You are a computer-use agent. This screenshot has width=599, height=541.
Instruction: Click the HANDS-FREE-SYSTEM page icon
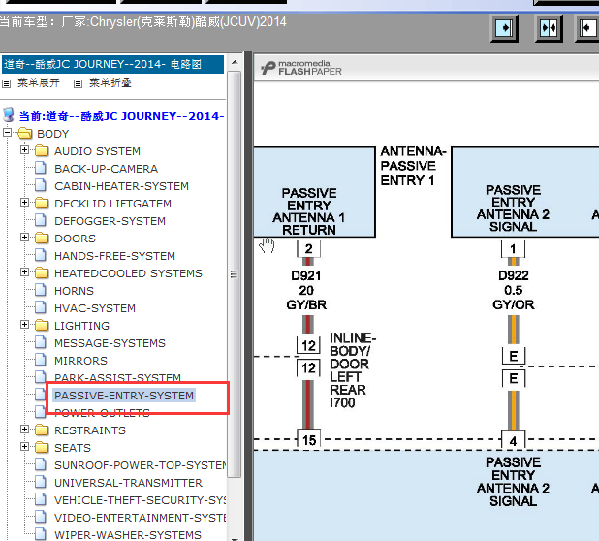pyautogui.click(x=41, y=255)
